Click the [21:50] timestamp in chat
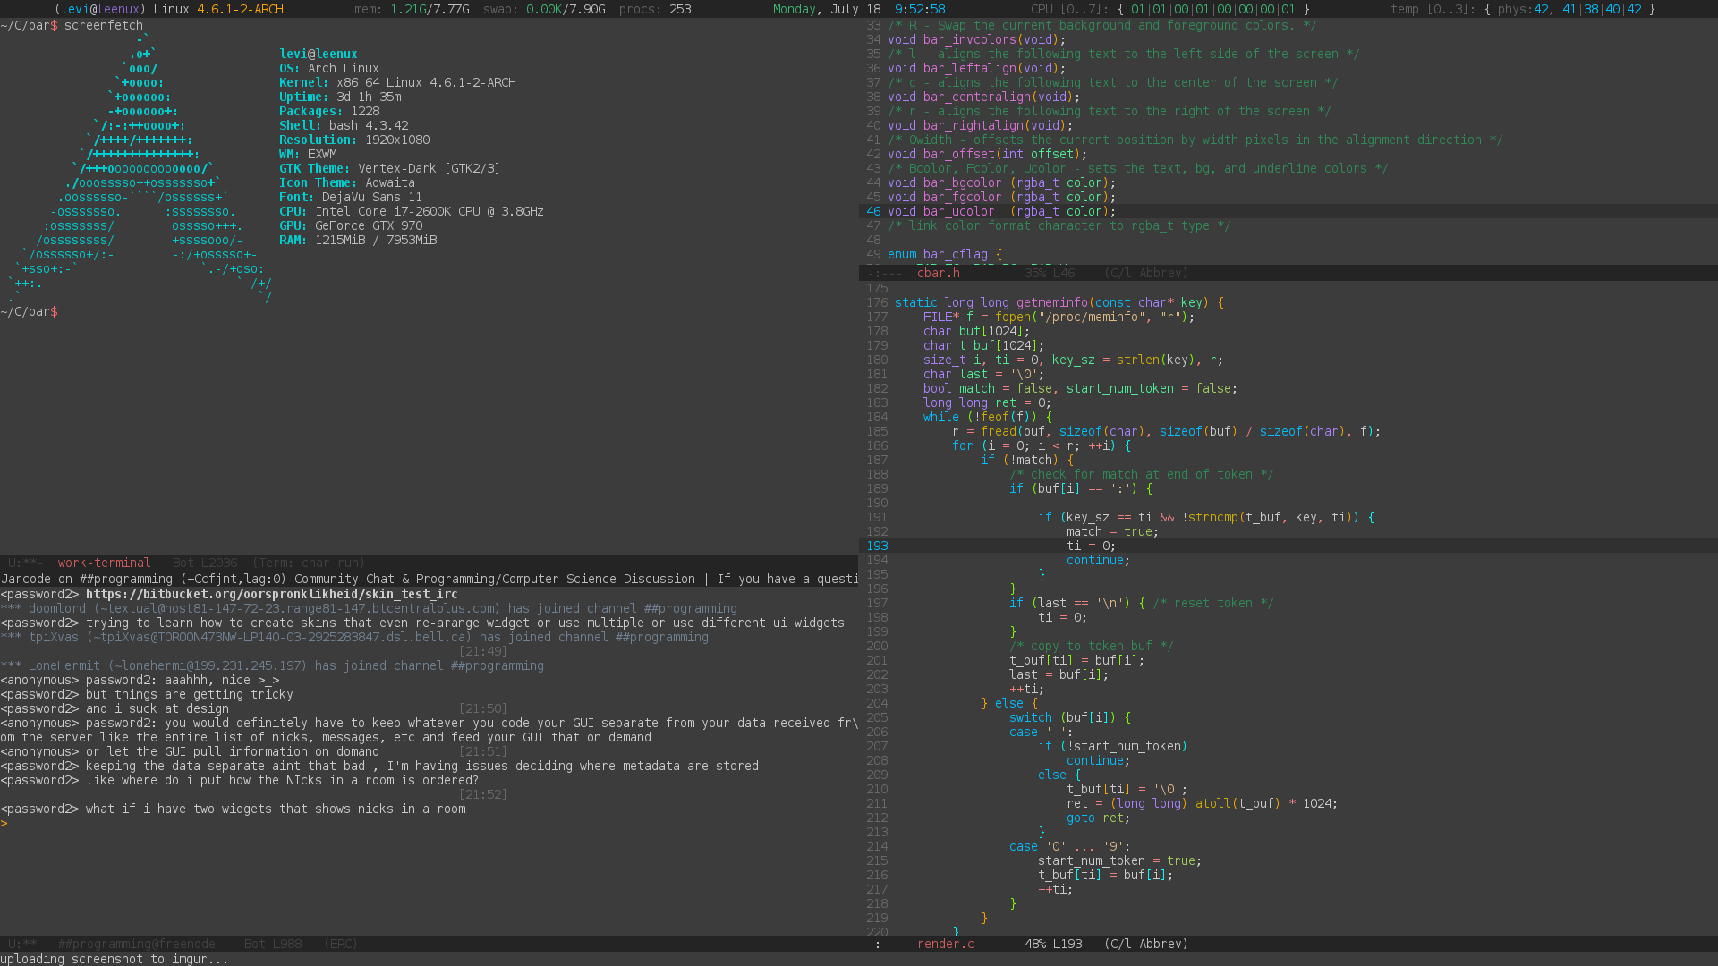Image resolution: width=1718 pixels, height=966 pixels. click(x=483, y=708)
